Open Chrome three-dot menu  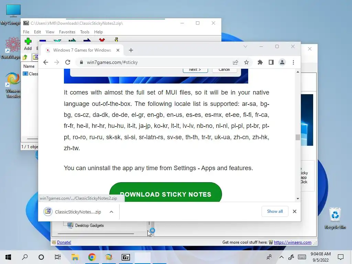[x=293, y=62]
